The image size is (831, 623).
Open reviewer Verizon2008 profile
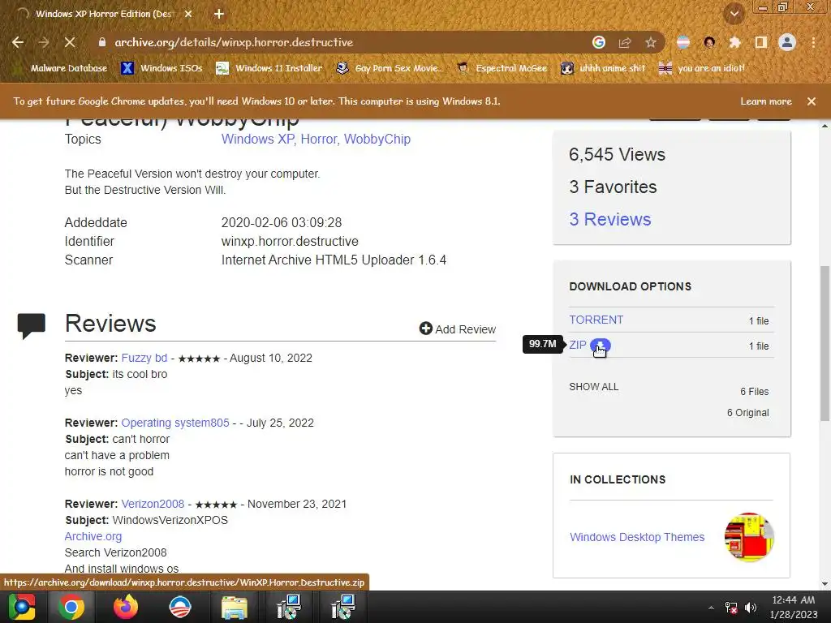tap(153, 504)
